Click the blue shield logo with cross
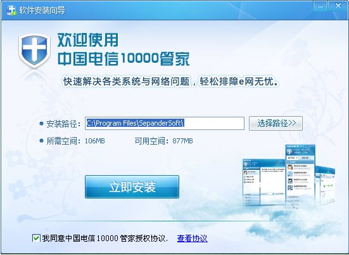 34,51
